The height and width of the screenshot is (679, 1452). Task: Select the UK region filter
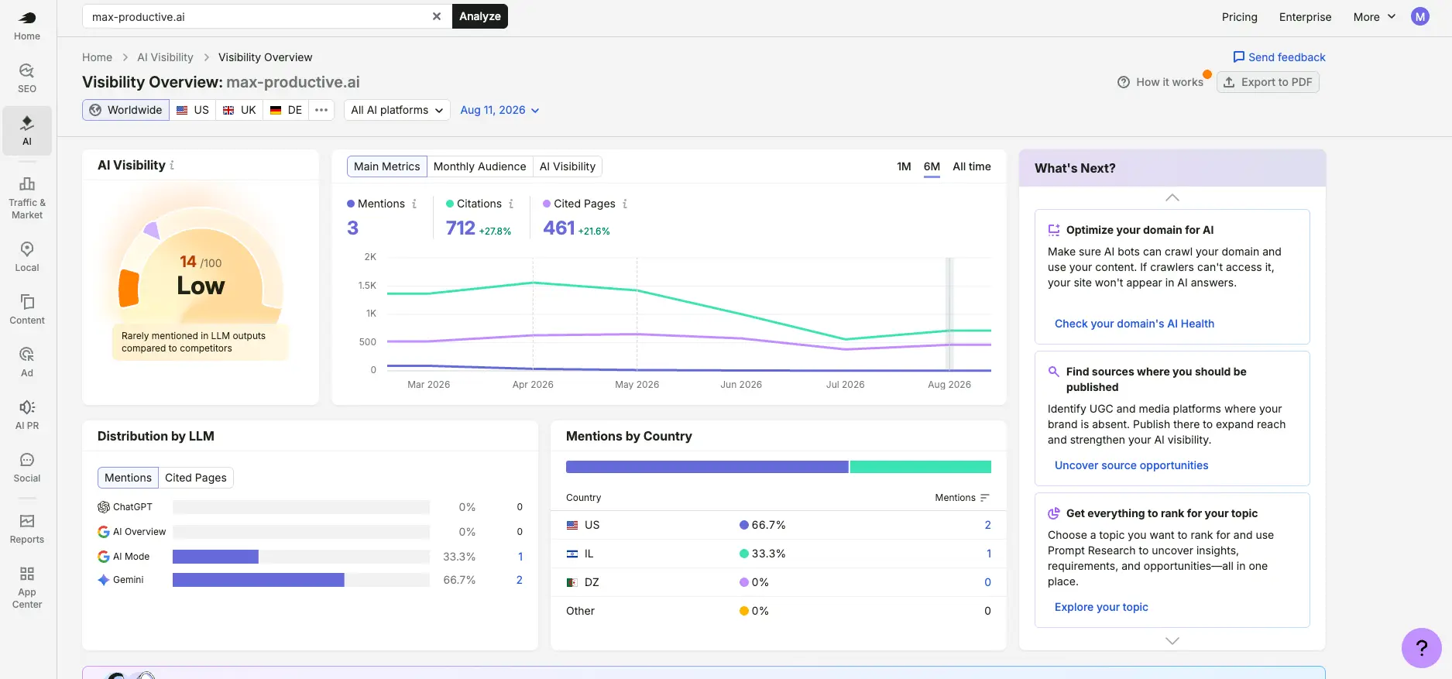tap(239, 110)
